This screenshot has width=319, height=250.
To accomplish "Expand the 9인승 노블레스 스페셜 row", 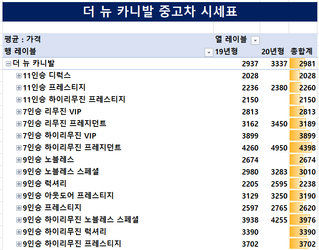I will (19, 172).
